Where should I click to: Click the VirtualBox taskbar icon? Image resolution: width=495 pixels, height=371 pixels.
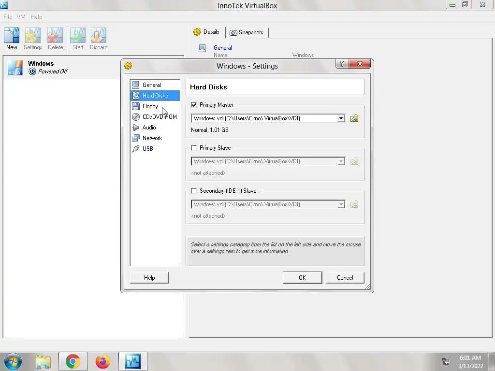(x=132, y=361)
